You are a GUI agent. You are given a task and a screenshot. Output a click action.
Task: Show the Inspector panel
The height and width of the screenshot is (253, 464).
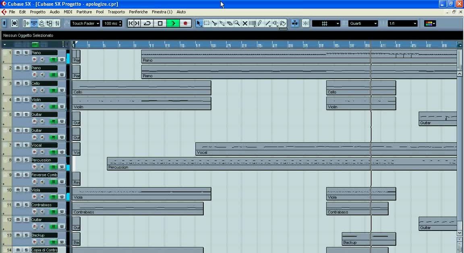[x=26, y=23]
